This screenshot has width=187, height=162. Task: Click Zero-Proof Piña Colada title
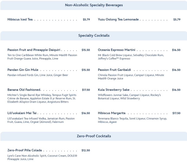[x=24, y=150]
